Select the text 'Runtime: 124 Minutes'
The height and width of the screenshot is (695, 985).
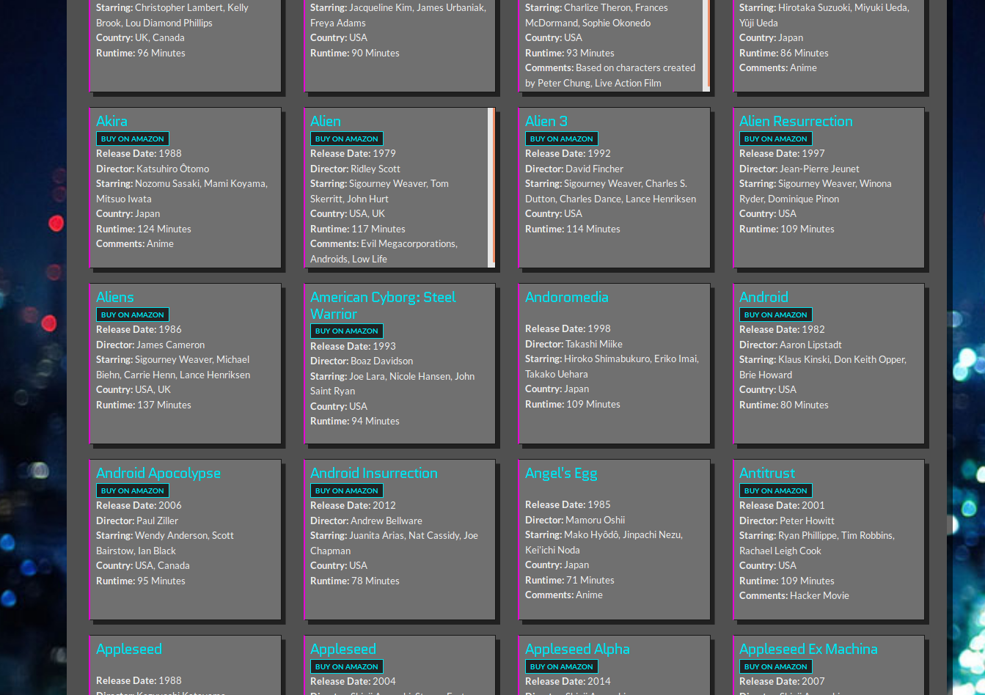click(144, 229)
